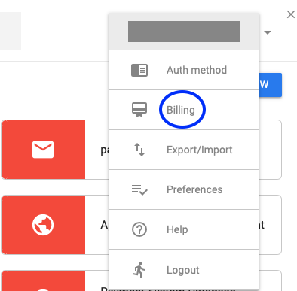Collapse the account dropdown arrow
This screenshot has width=297, height=291.
click(x=268, y=32)
